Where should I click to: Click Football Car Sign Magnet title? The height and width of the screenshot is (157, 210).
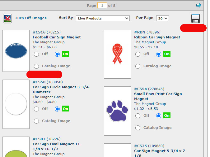coord(57,37)
